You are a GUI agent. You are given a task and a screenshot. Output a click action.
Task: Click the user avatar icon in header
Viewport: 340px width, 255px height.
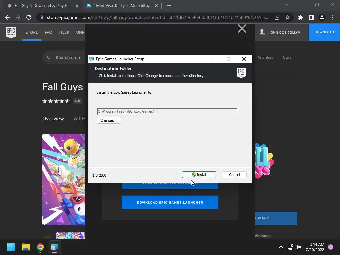(x=262, y=32)
